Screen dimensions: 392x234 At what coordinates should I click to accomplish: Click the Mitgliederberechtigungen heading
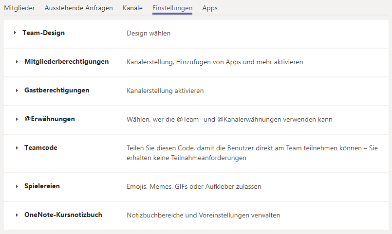tap(67, 62)
